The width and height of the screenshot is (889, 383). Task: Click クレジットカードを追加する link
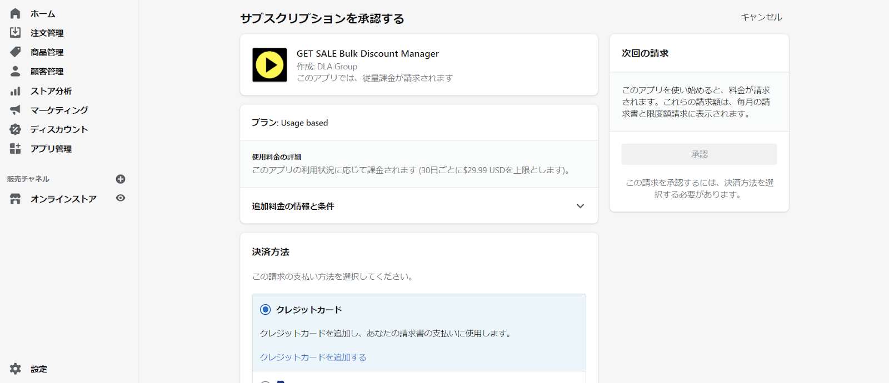click(x=313, y=357)
